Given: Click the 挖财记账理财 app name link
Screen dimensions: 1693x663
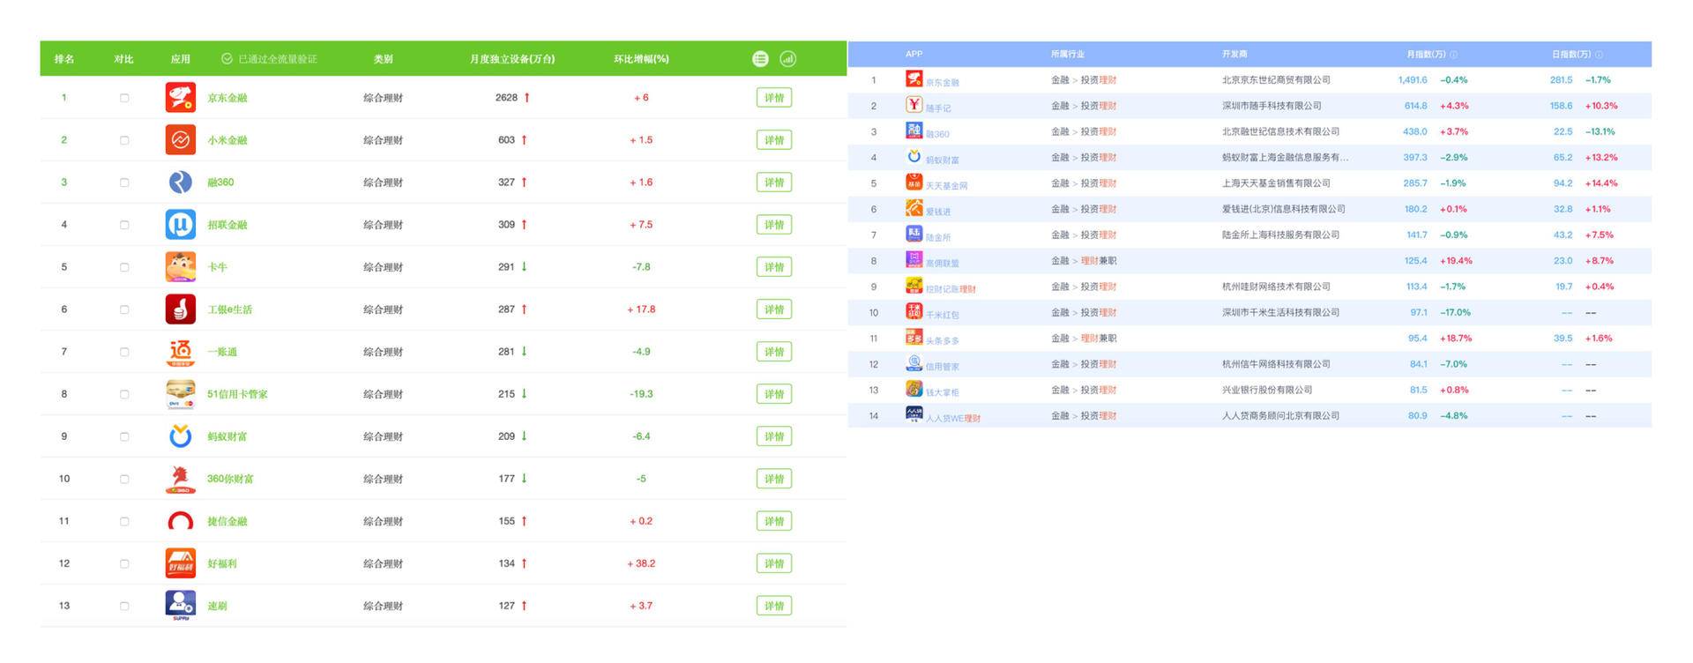Looking at the screenshot, I should click(x=951, y=289).
